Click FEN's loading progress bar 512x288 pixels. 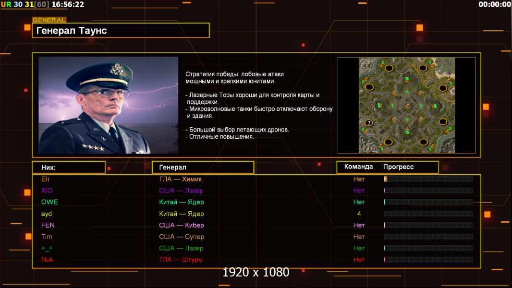(428, 225)
